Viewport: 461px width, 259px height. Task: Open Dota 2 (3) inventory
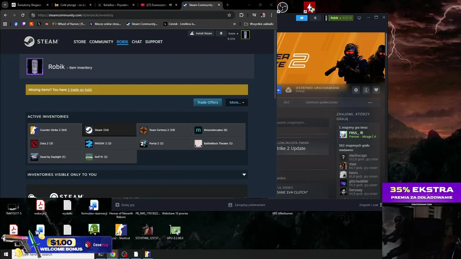coord(55,143)
